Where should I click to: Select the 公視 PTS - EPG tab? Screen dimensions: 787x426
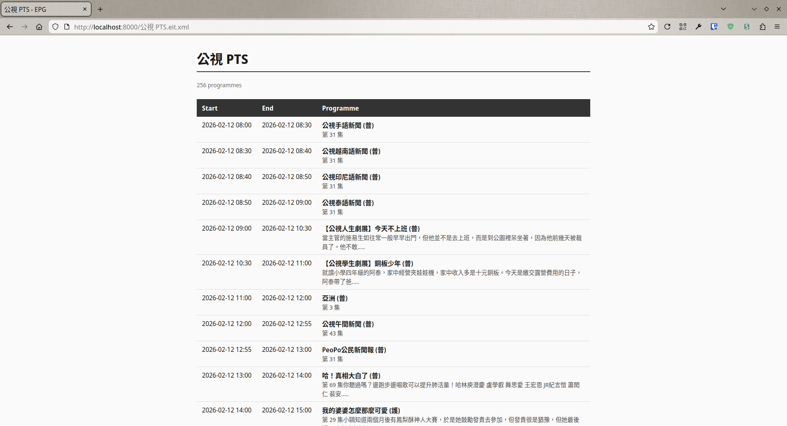tap(41, 9)
